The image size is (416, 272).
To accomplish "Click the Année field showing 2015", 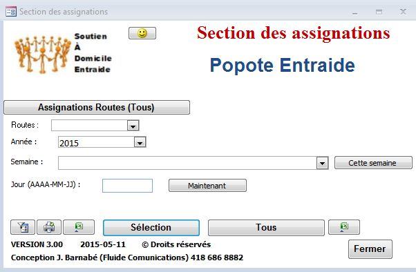I will (96, 143).
